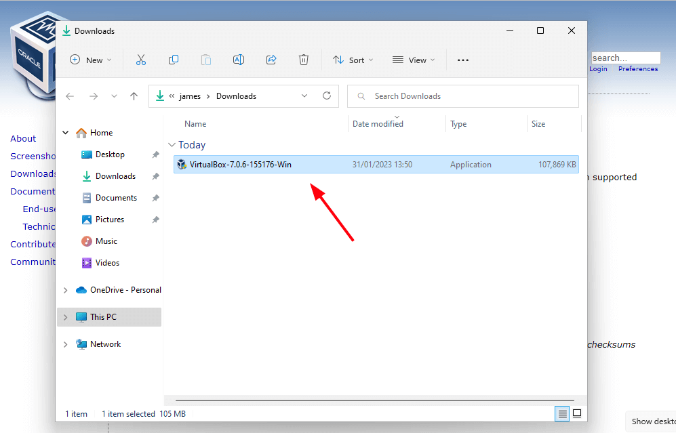The height and width of the screenshot is (433, 676).
Task: Click james in the address breadcrumb
Action: pos(190,96)
